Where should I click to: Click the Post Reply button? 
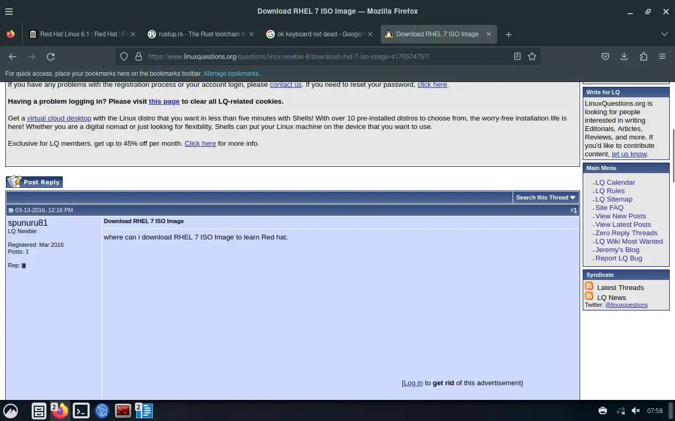pos(34,182)
